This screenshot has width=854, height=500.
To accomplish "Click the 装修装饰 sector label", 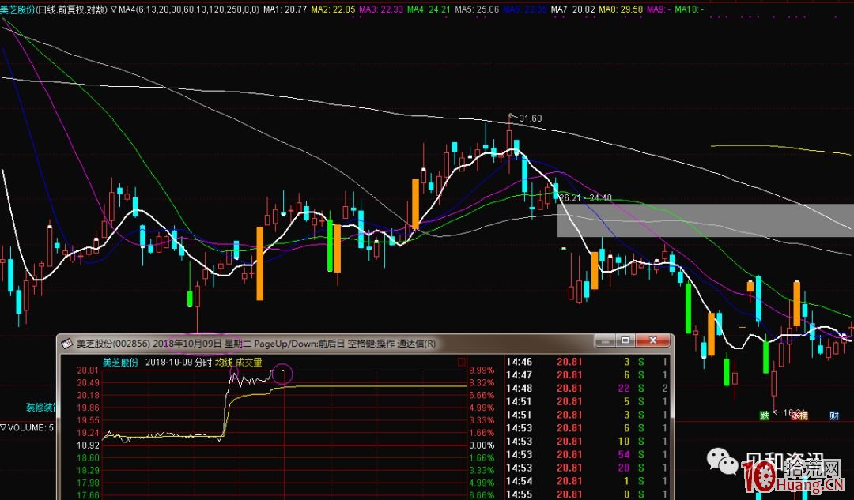I will point(41,407).
